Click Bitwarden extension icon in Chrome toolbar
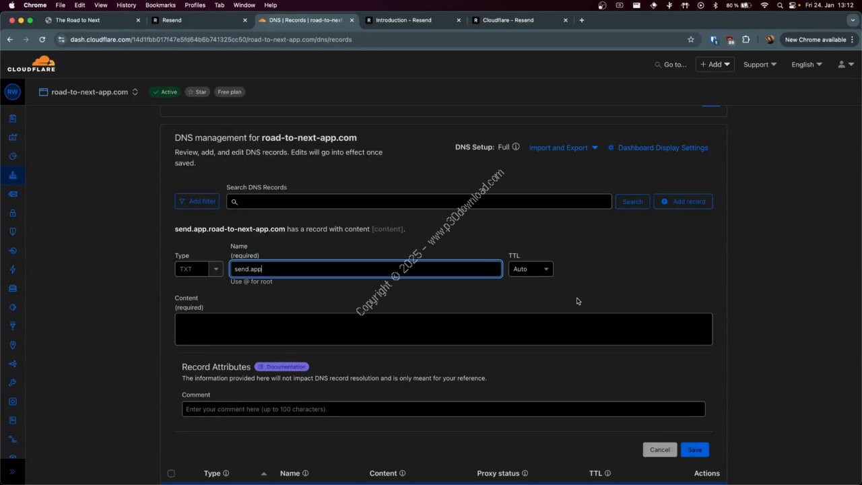The image size is (862, 485). click(714, 40)
